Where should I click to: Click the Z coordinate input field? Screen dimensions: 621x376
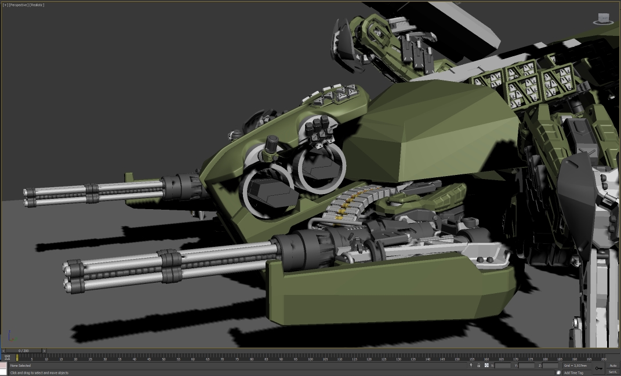coord(550,366)
